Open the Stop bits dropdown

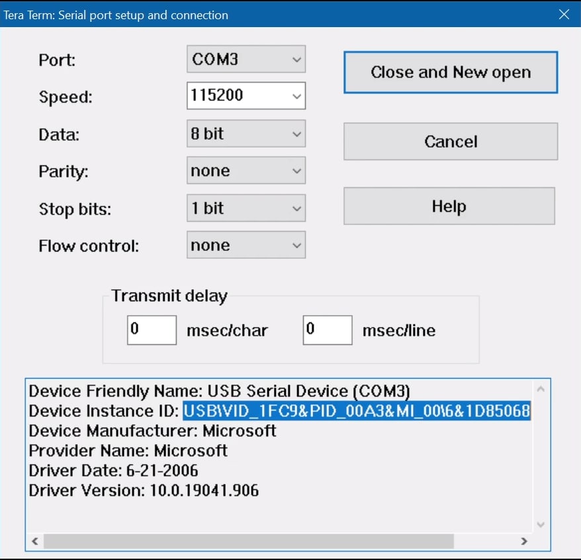pyautogui.click(x=246, y=209)
